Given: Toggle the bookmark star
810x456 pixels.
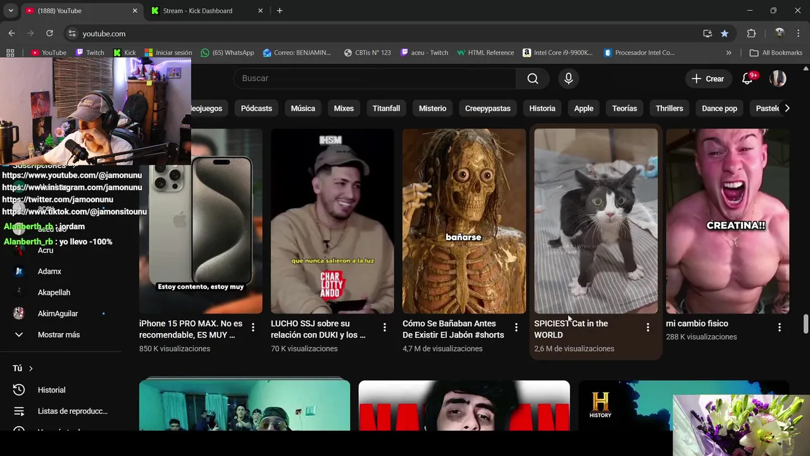Looking at the screenshot, I should 725,34.
